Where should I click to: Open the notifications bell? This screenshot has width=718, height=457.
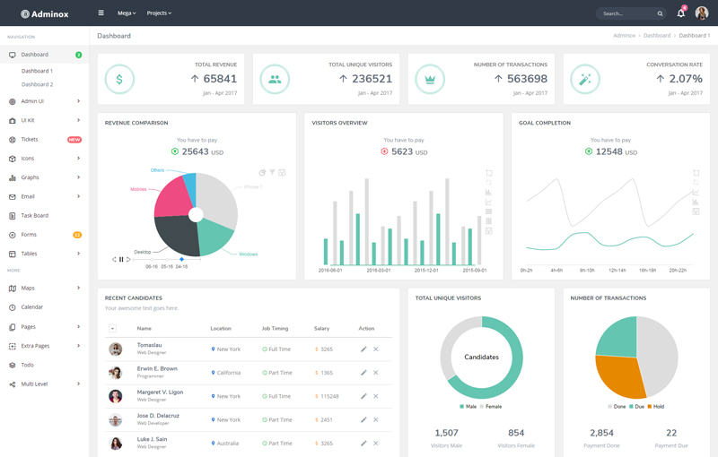coord(680,13)
